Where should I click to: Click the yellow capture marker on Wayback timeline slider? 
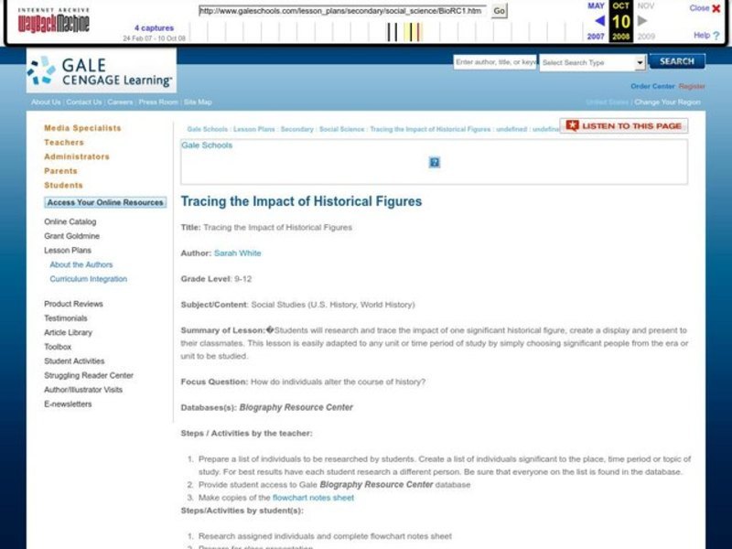410,32
